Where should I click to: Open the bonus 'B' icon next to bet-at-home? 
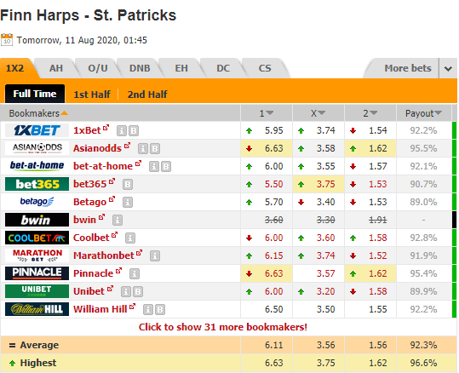[x=166, y=167]
